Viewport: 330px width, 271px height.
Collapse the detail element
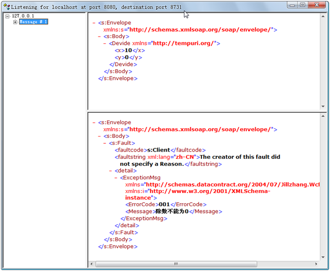(111, 171)
